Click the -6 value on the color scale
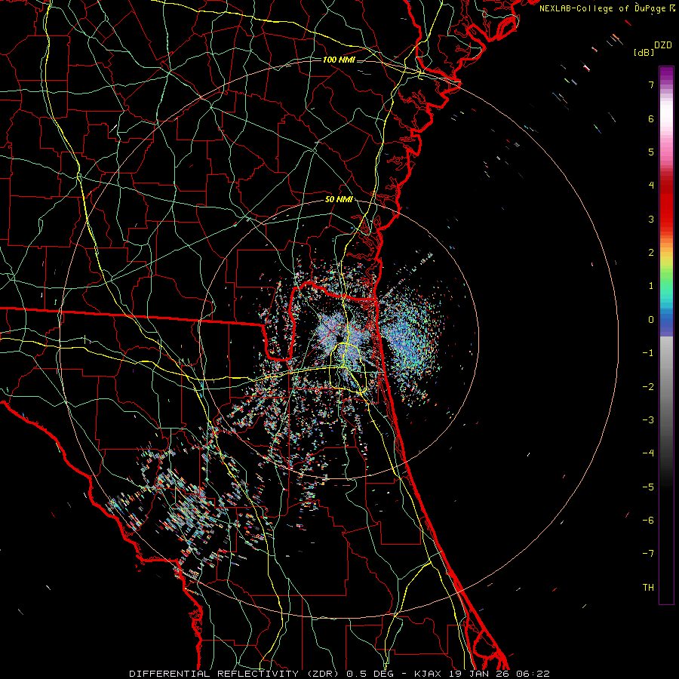The height and width of the screenshot is (679, 679). (x=648, y=520)
